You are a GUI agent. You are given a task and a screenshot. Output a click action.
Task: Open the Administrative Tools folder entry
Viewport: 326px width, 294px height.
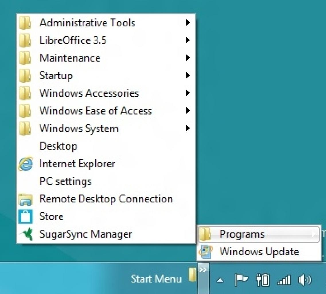106,23
